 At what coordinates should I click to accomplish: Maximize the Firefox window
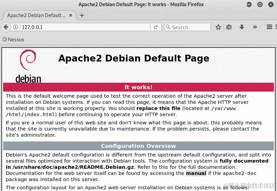260,4
